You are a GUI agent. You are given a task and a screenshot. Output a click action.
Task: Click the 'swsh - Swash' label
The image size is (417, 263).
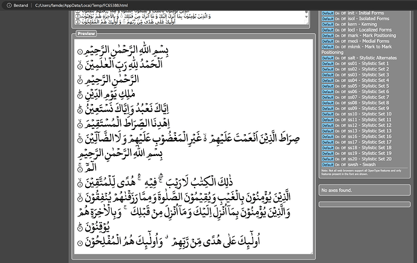[361, 165]
